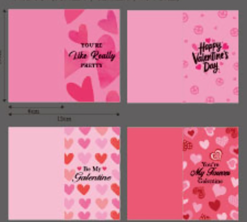
Task: Click the large dark pink heart below "Pretty"
Action: 81,90
